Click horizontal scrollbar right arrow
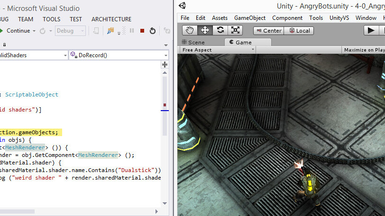The image size is (385, 216). tap(156, 212)
